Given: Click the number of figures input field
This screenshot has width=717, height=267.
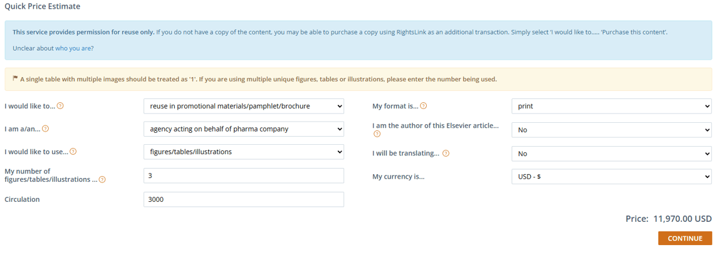Looking at the screenshot, I should pyautogui.click(x=244, y=175).
